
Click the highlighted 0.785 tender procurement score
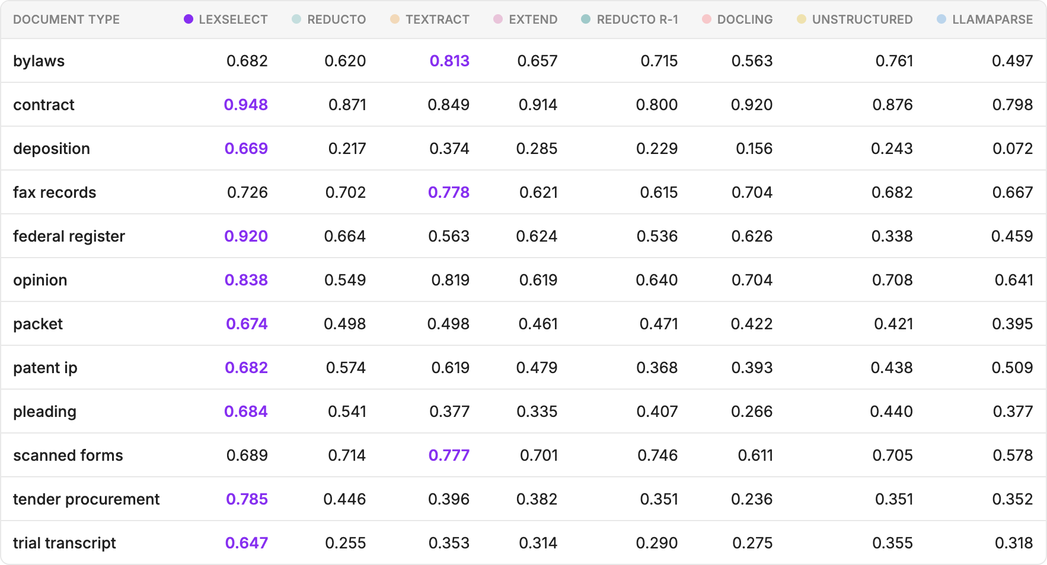(247, 499)
